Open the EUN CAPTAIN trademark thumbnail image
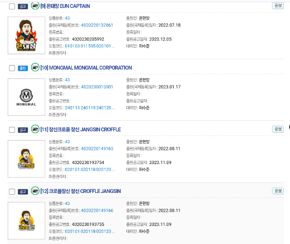 click(x=26, y=35)
